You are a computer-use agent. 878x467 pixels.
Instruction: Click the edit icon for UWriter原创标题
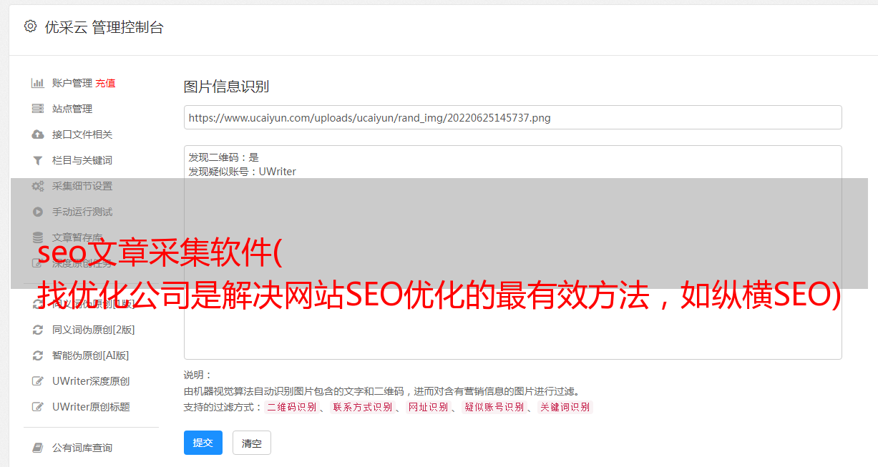tap(38, 407)
